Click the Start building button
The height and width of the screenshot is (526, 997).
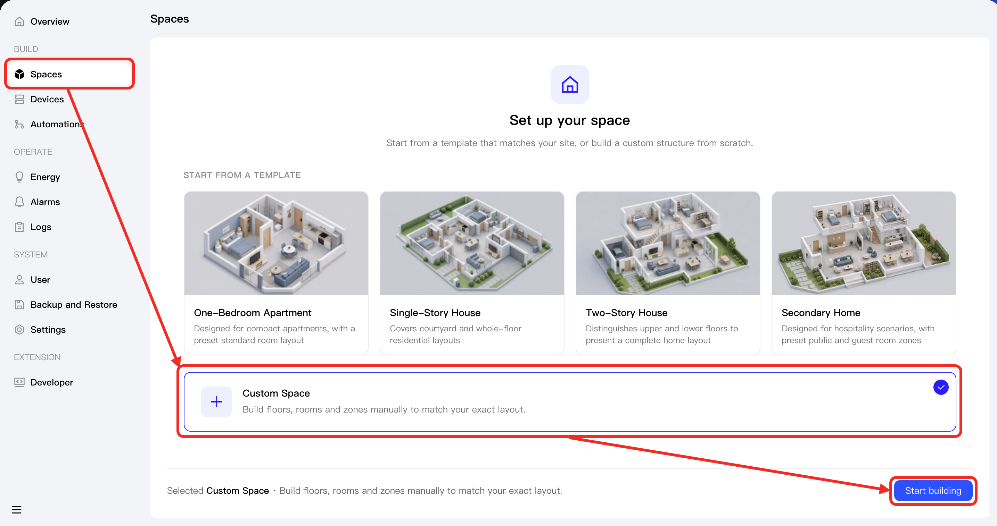[x=933, y=491]
